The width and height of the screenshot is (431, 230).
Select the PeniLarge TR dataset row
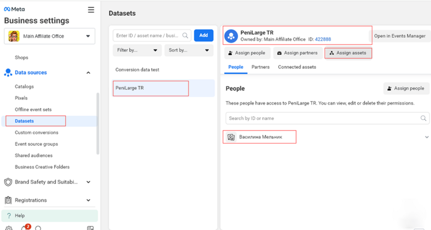tap(163, 88)
